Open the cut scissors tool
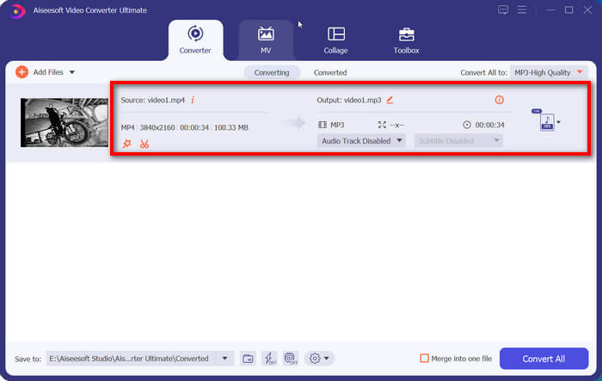Image resolution: width=602 pixels, height=381 pixels. [144, 144]
